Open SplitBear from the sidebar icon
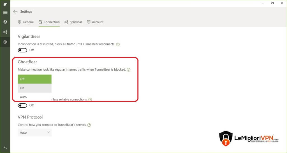 (x=5, y=32)
